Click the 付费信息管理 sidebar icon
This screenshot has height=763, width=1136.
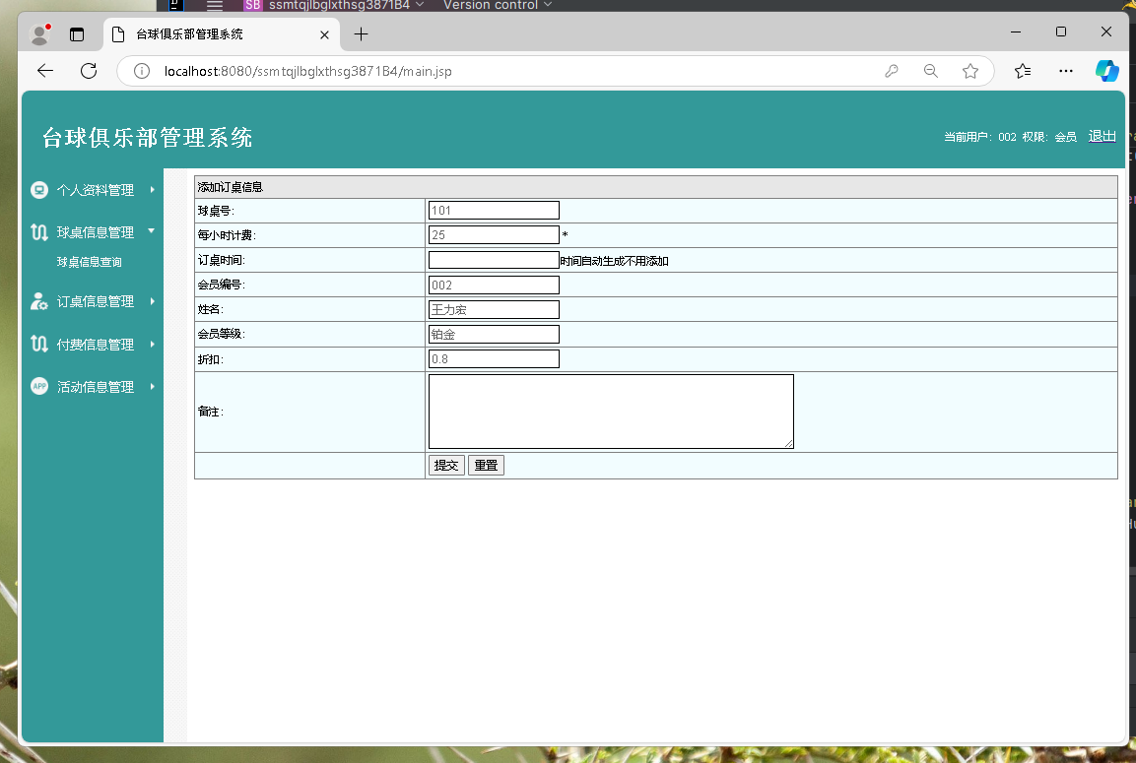pos(39,344)
